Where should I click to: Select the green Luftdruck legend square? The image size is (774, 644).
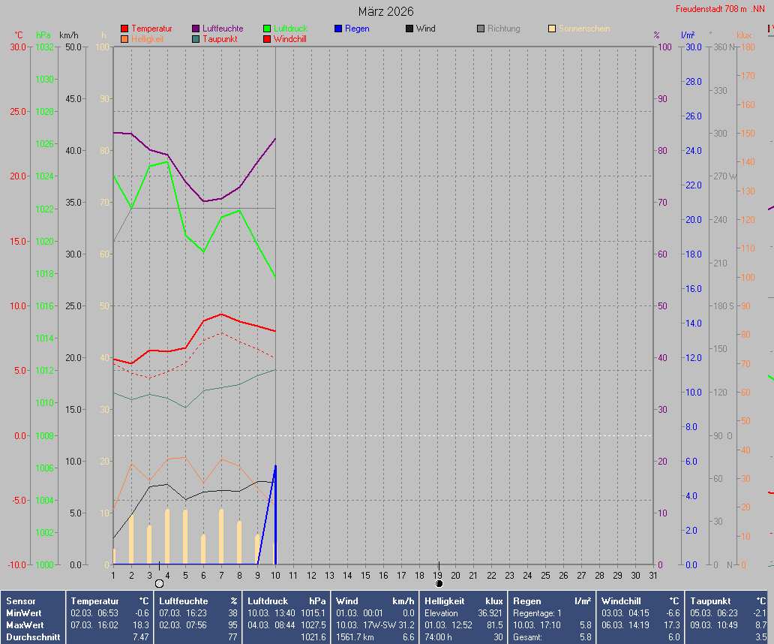point(267,29)
